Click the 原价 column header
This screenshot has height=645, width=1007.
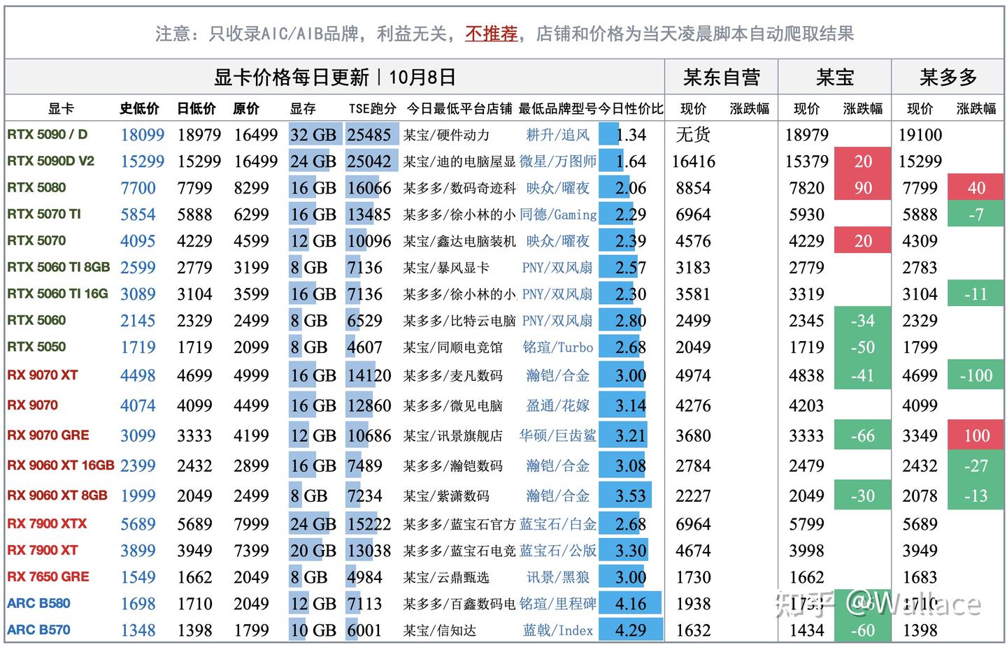(x=246, y=108)
